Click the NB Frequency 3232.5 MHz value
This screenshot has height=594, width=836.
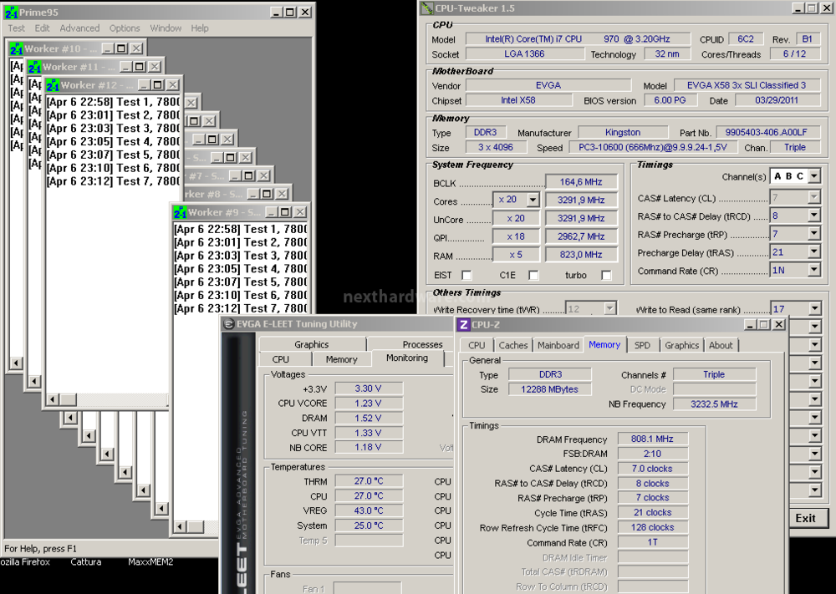pos(715,404)
